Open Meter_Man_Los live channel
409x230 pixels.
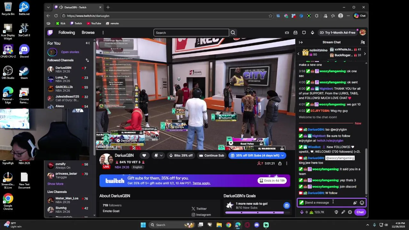[x=68, y=200]
